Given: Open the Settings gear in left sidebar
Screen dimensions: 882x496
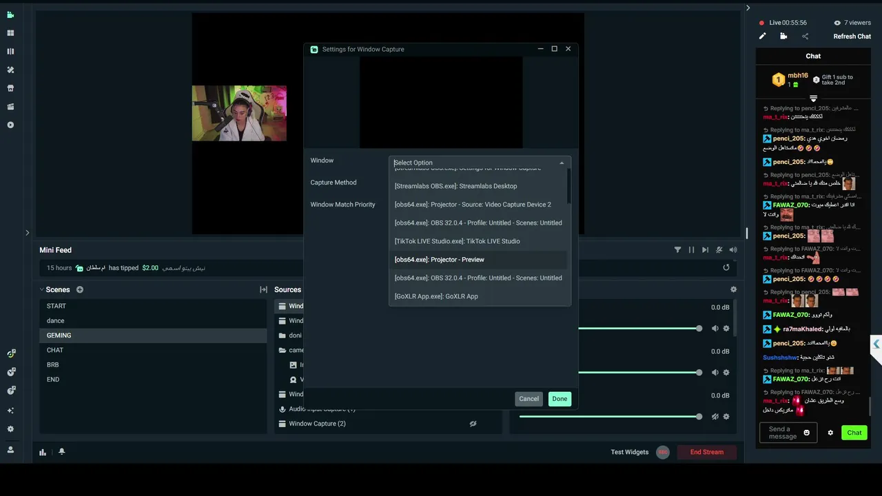Looking at the screenshot, I should pyautogui.click(x=10, y=428).
